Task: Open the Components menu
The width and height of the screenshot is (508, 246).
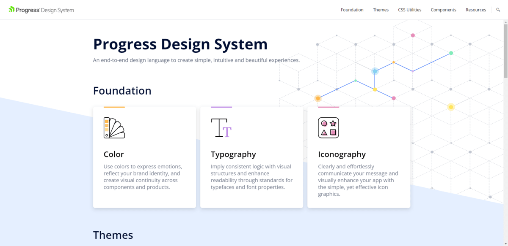Action: [444, 10]
